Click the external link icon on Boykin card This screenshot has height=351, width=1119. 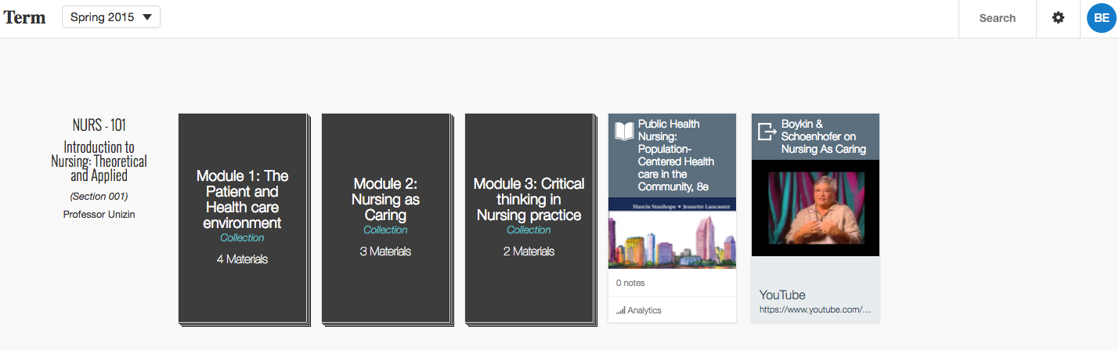767,131
